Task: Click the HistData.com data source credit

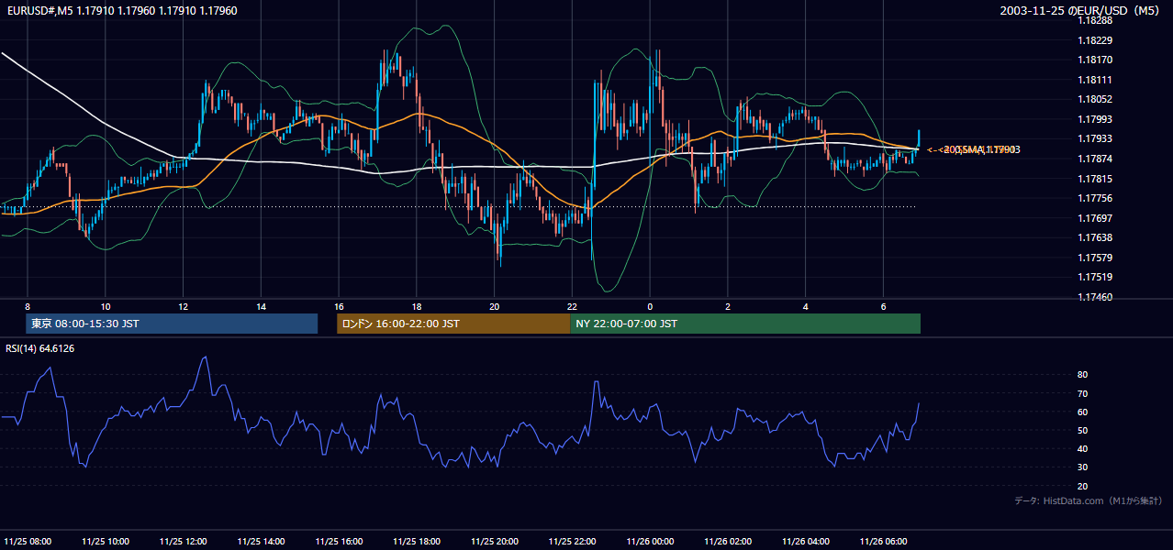Action: point(1088,500)
